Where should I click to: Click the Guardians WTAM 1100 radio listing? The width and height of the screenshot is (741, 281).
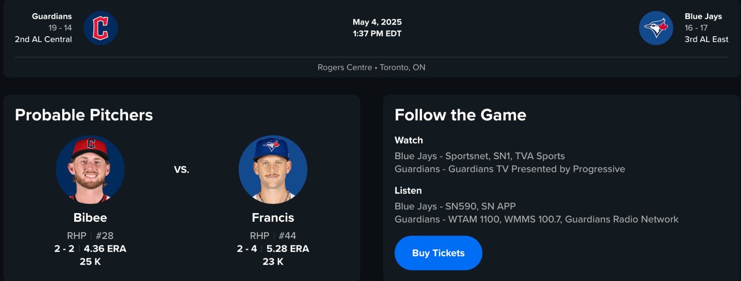[x=536, y=219]
